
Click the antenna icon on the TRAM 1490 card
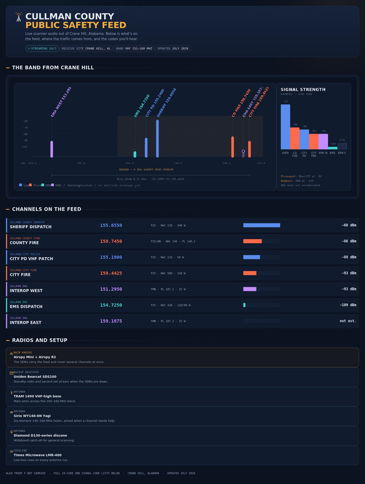(x=12, y=393)
